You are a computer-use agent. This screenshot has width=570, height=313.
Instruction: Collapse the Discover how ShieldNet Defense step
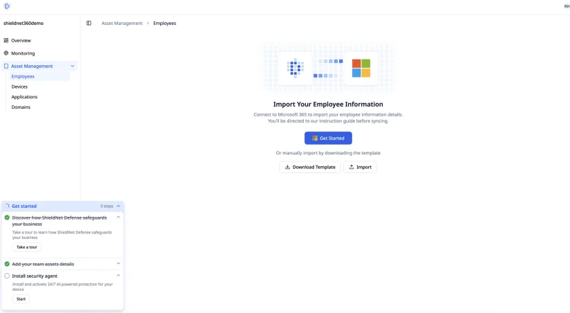(119, 217)
